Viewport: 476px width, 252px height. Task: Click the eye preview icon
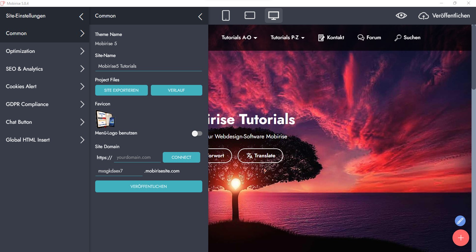click(x=401, y=16)
